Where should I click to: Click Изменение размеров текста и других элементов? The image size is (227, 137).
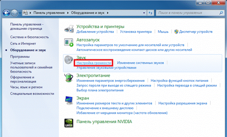[x=114, y=103]
